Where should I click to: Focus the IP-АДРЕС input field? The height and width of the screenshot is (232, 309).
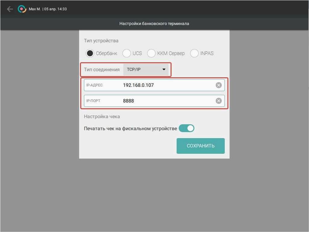(x=154, y=85)
